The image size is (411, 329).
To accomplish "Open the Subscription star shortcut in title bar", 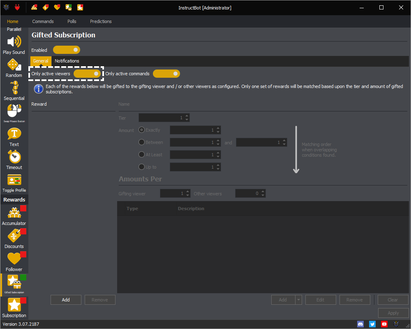I will 80,7.
